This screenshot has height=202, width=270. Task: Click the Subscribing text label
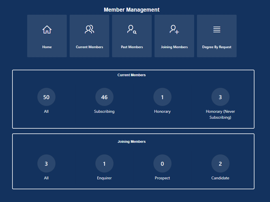pyautogui.click(x=104, y=112)
